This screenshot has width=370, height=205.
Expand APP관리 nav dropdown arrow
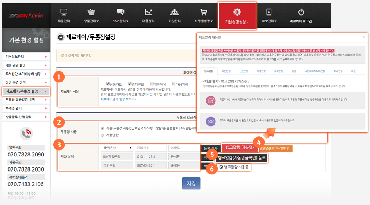(276, 21)
